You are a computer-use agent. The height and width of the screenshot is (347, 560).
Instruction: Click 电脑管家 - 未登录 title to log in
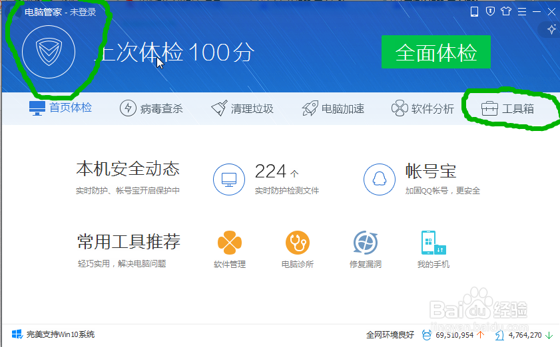point(61,12)
